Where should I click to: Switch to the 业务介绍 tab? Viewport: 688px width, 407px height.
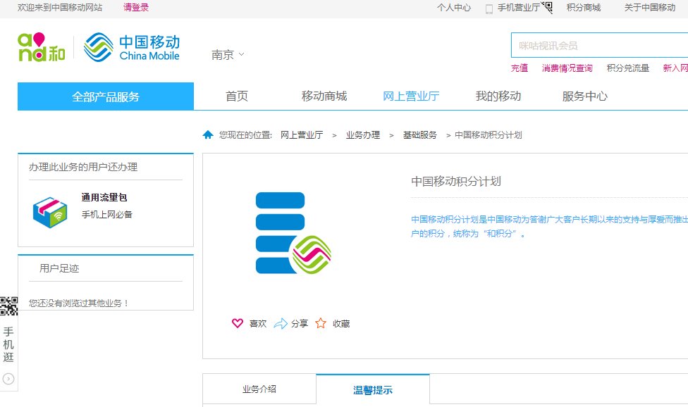pos(258,388)
